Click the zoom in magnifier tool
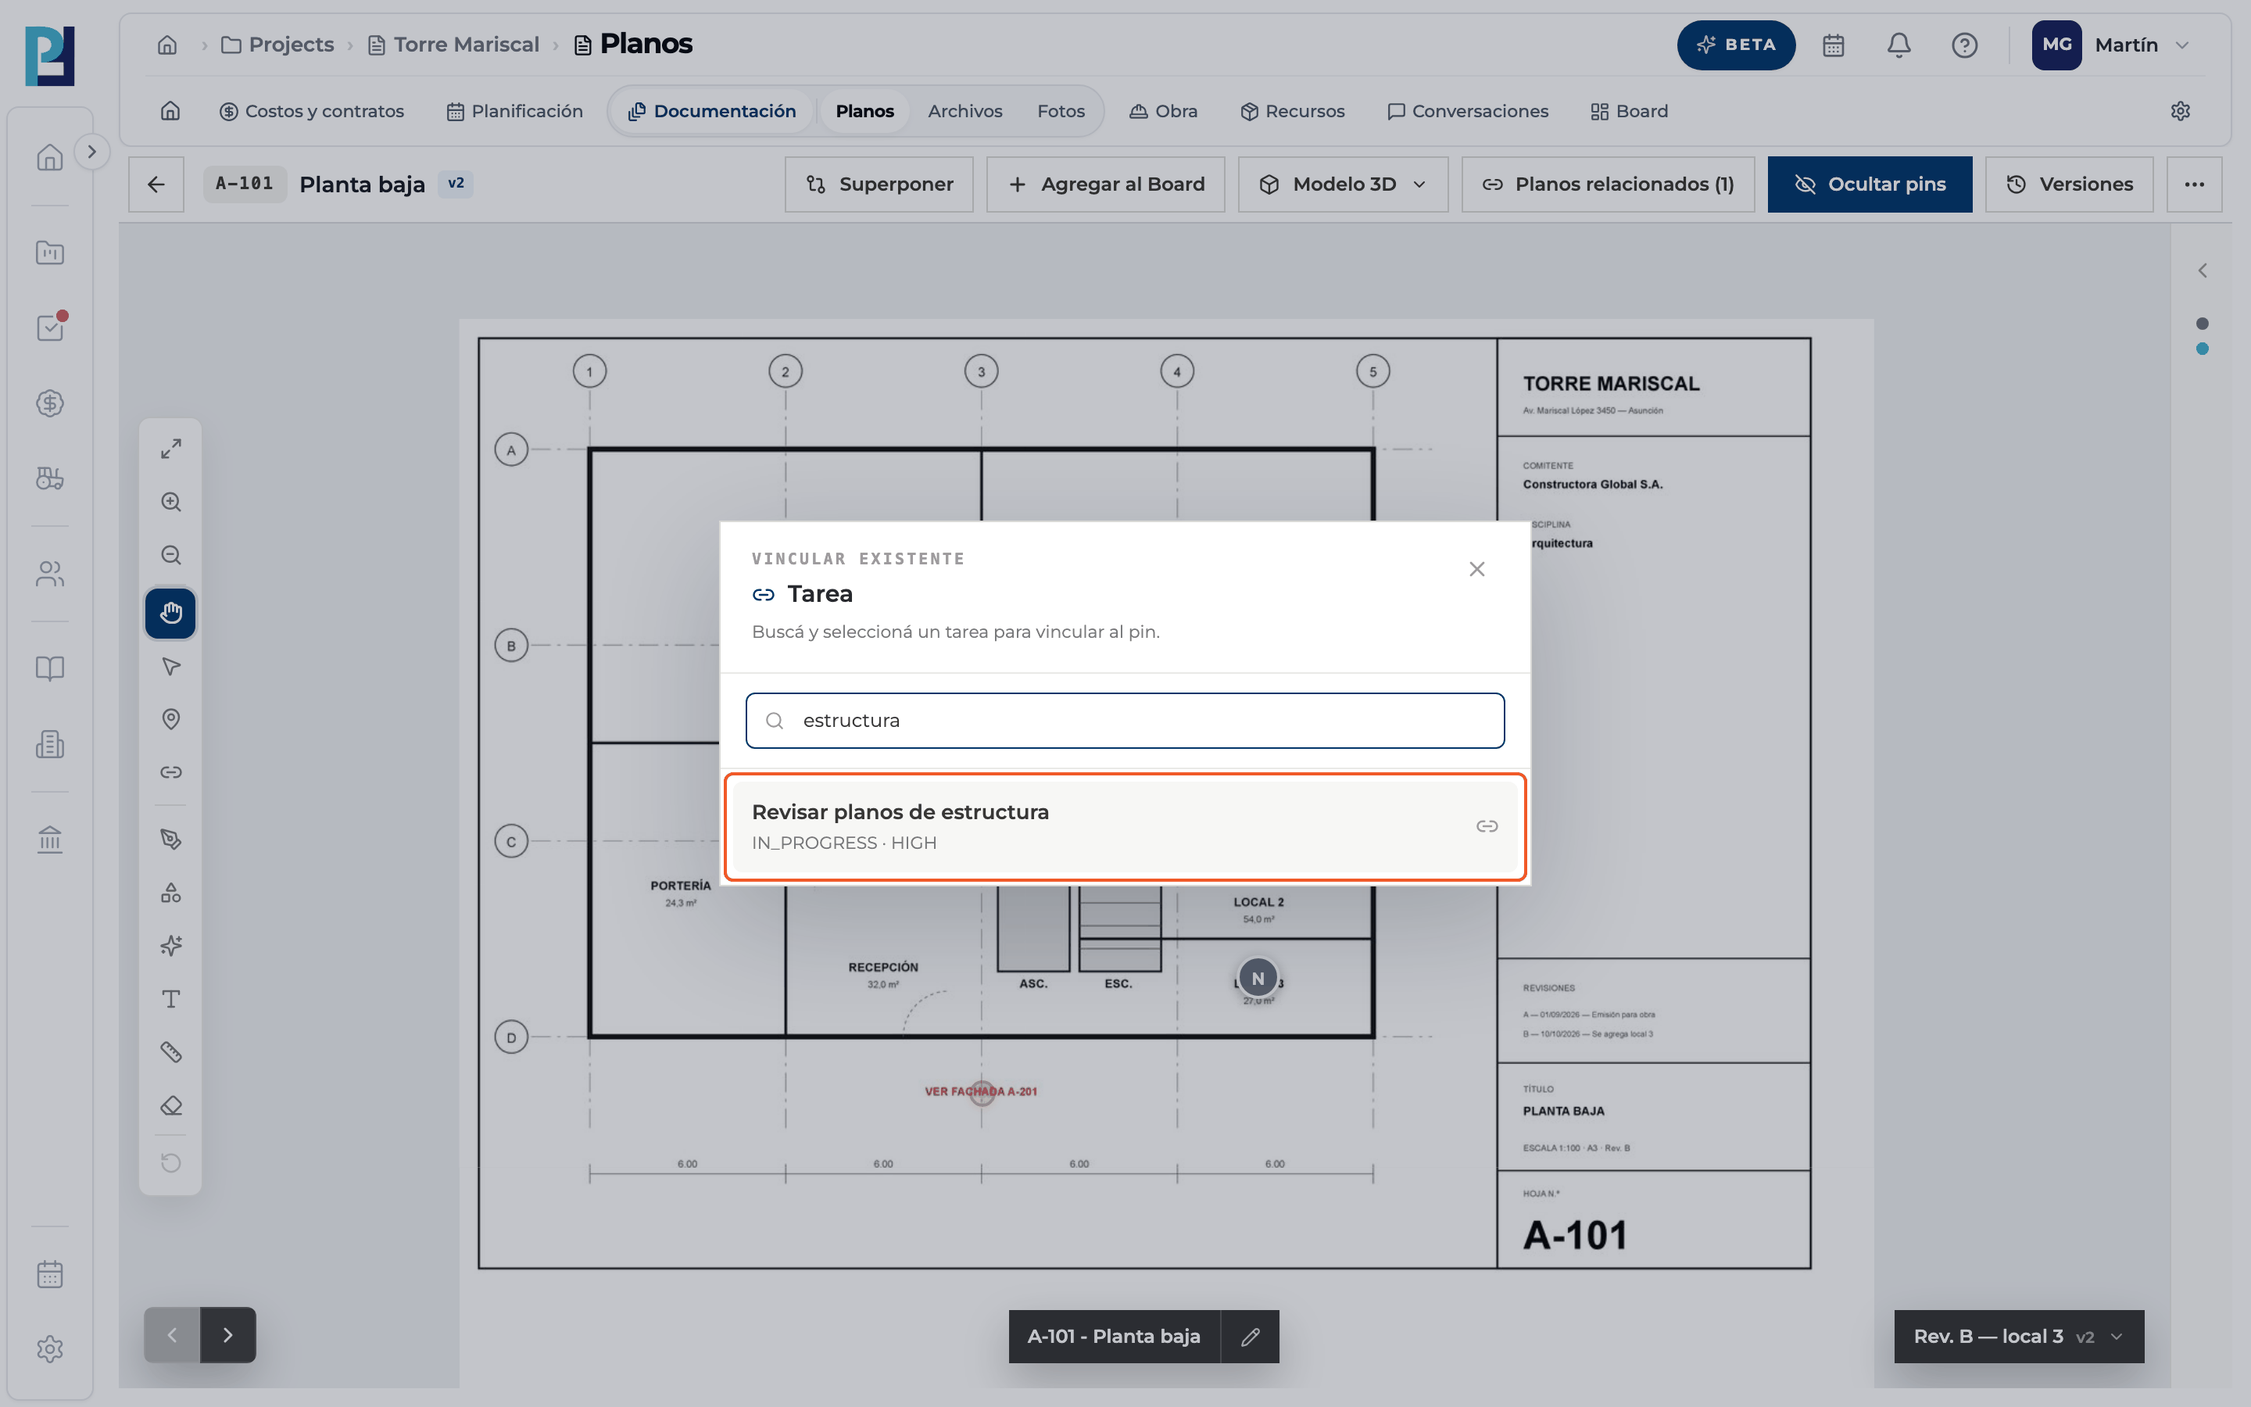 coord(170,502)
